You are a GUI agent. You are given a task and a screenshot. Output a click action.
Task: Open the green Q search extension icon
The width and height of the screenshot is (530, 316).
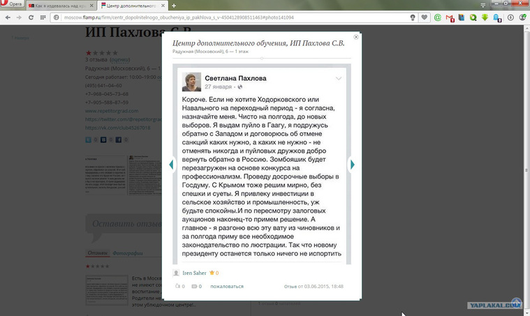(x=473, y=17)
